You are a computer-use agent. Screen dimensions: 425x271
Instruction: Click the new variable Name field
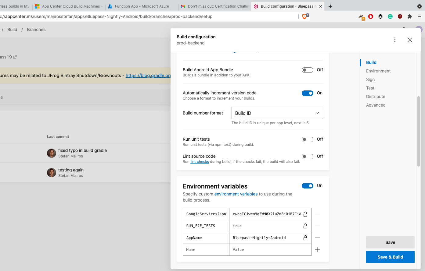206,250
